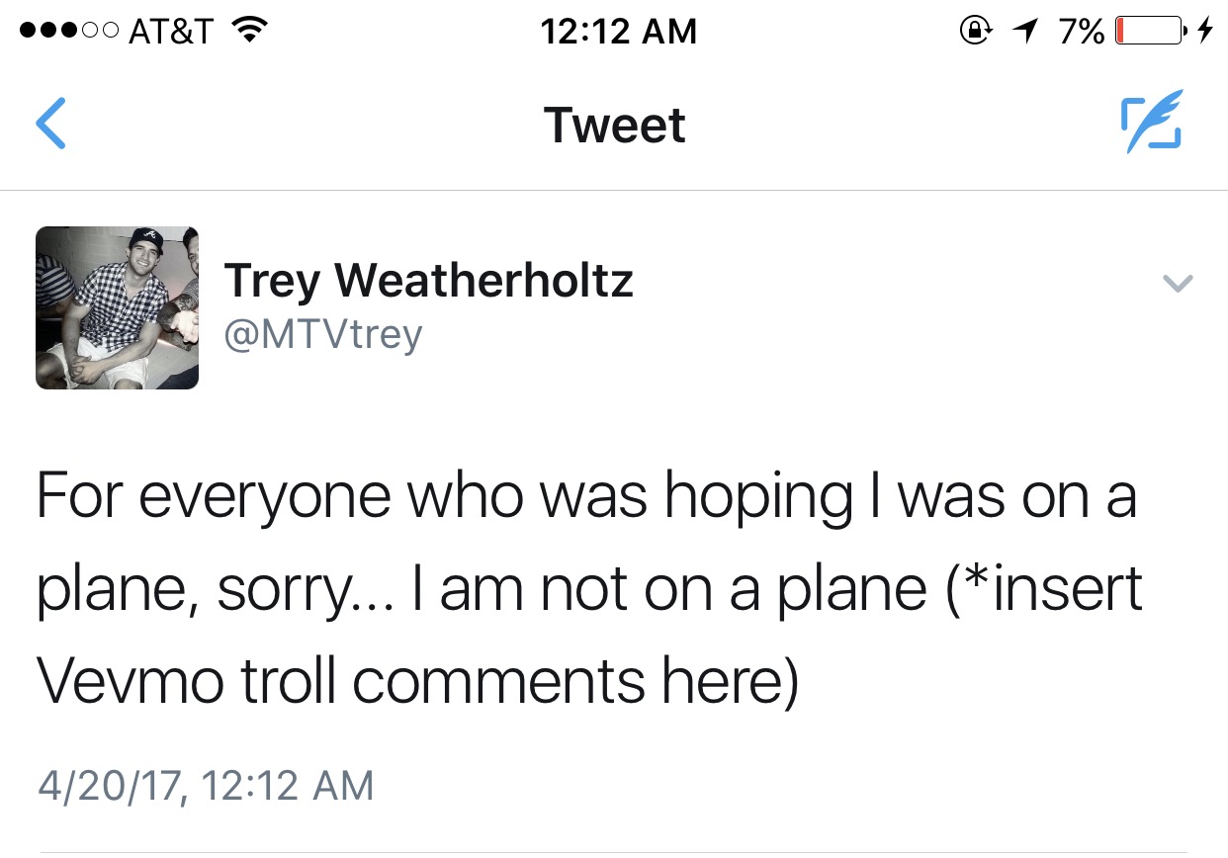Click the cellular signal strength dots
1228x858 pixels.
70,32
